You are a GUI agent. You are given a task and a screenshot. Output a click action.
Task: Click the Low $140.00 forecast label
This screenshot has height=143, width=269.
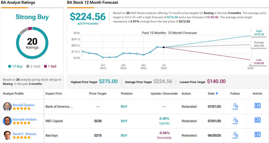259,62
